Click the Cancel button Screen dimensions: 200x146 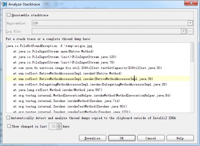point(151,138)
